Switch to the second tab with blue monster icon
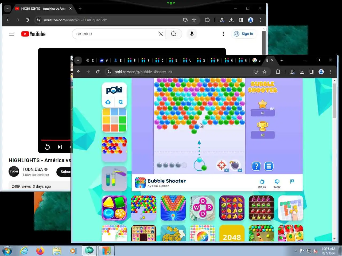 104,60
